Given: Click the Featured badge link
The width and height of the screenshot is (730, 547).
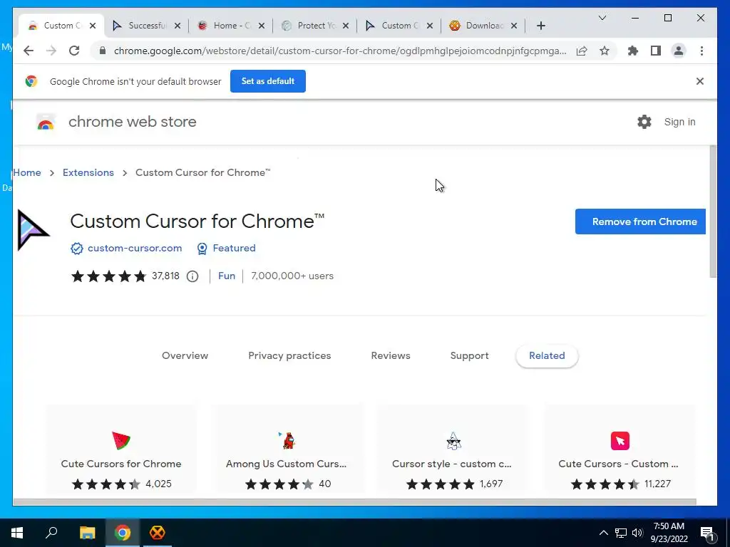Looking at the screenshot, I should pos(234,249).
